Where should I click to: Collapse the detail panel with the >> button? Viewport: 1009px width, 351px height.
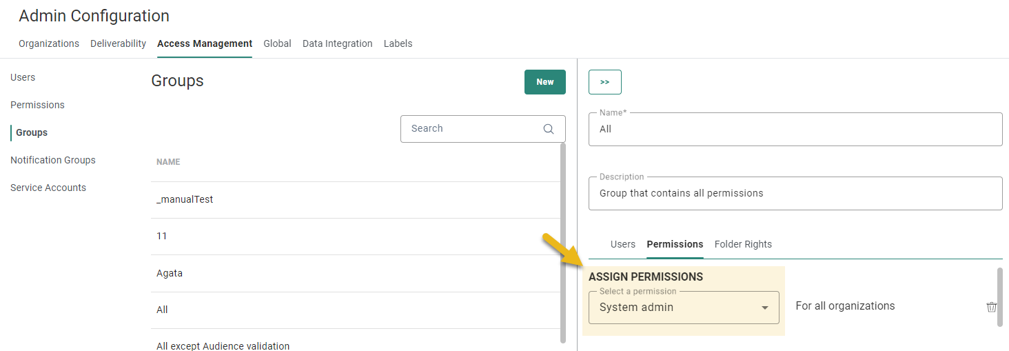604,82
